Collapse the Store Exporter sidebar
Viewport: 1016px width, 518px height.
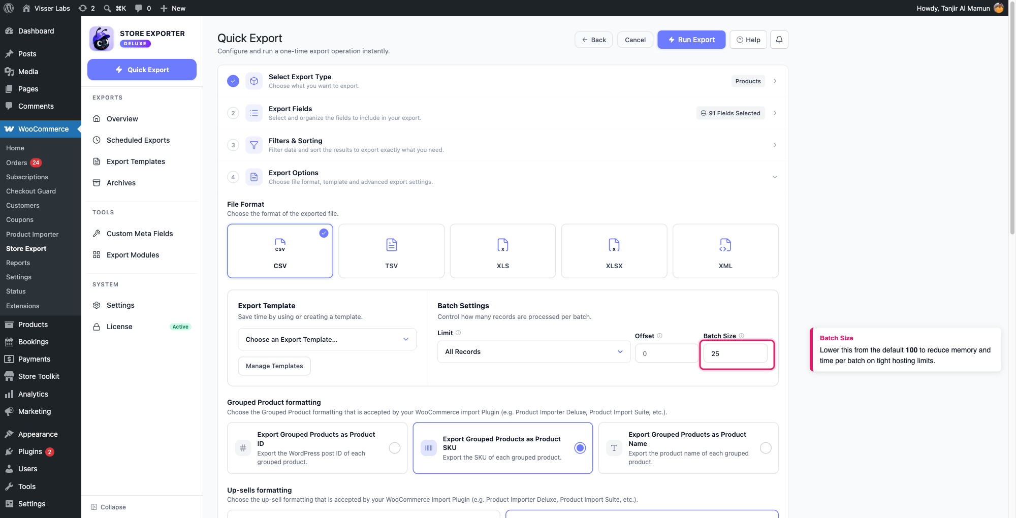(108, 507)
